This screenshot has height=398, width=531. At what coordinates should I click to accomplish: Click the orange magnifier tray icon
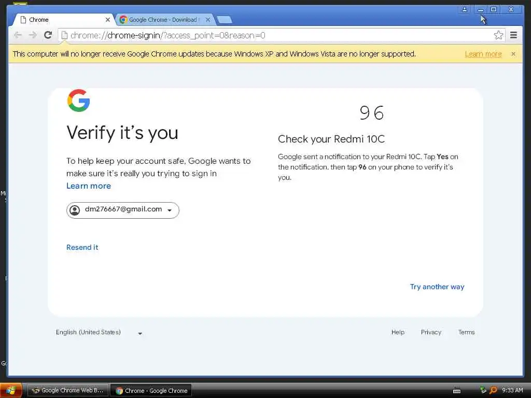[494, 390]
